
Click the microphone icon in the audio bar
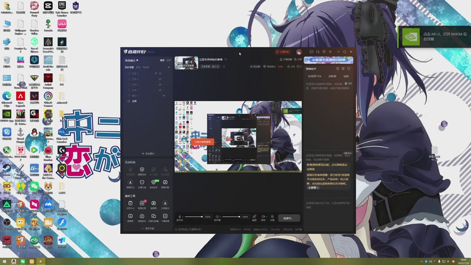click(180, 217)
